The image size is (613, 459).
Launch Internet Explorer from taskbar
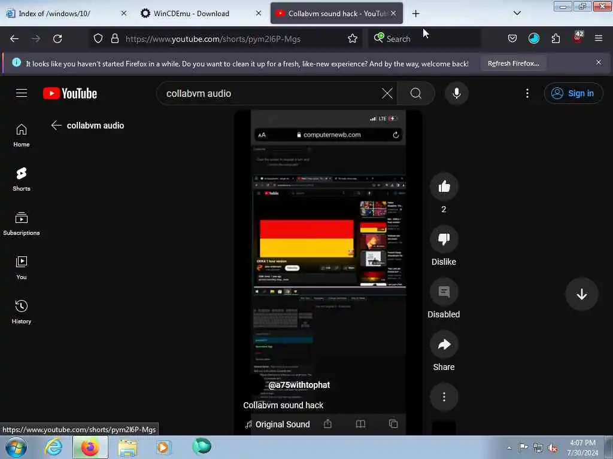pos(53,447)
